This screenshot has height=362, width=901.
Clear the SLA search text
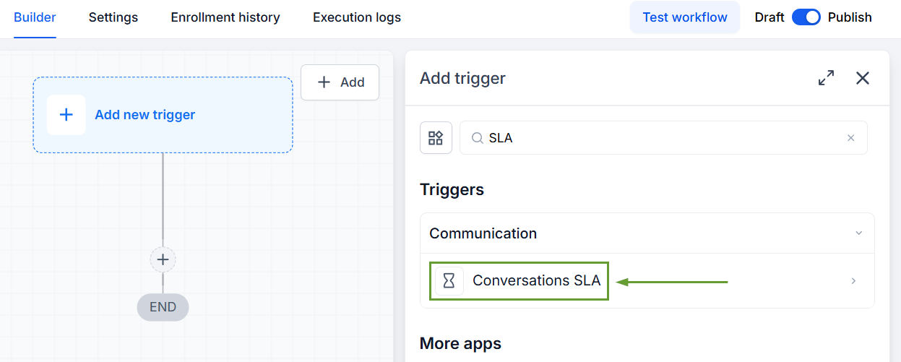pos(850,138)
